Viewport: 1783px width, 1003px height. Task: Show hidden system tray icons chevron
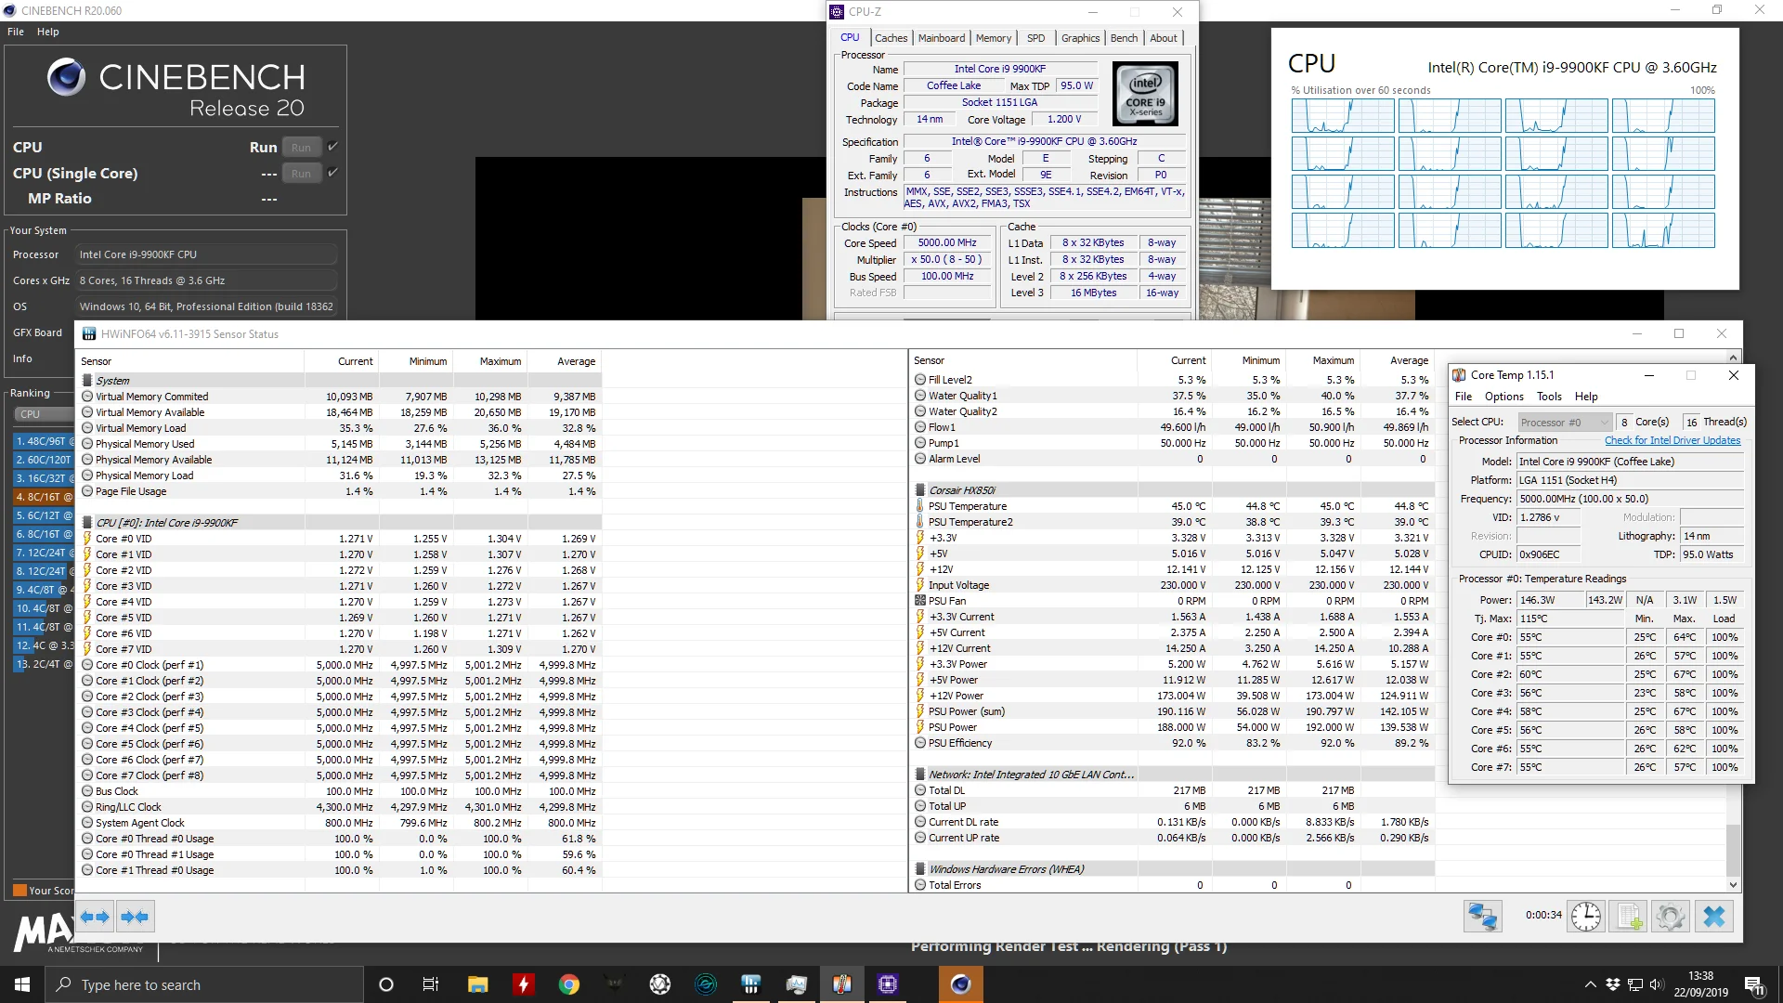[1590, 984]
